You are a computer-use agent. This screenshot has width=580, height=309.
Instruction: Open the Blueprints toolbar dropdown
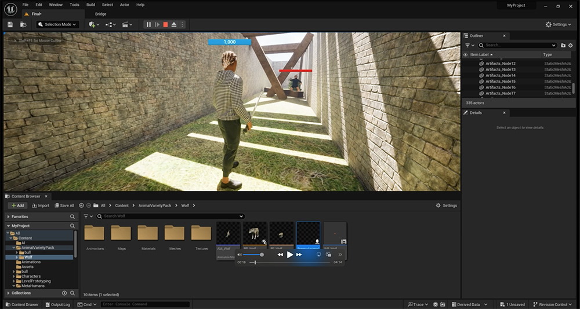point(111,24)
